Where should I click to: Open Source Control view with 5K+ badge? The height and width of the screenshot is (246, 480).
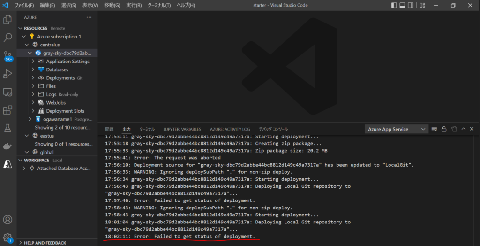point(7,56)
